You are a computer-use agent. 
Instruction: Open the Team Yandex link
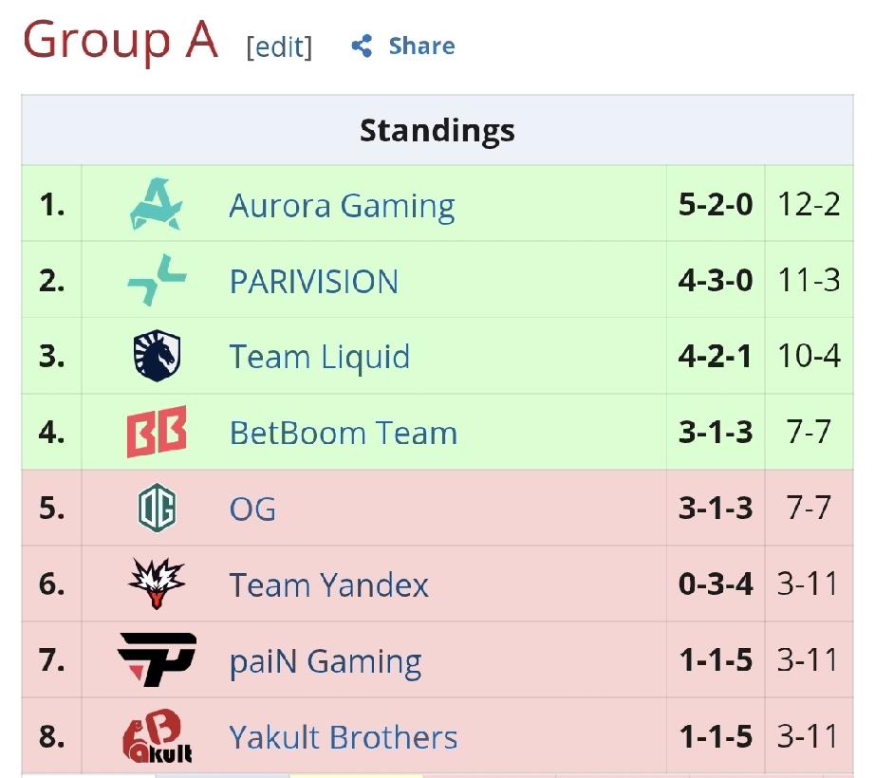[x=329, y=585]
